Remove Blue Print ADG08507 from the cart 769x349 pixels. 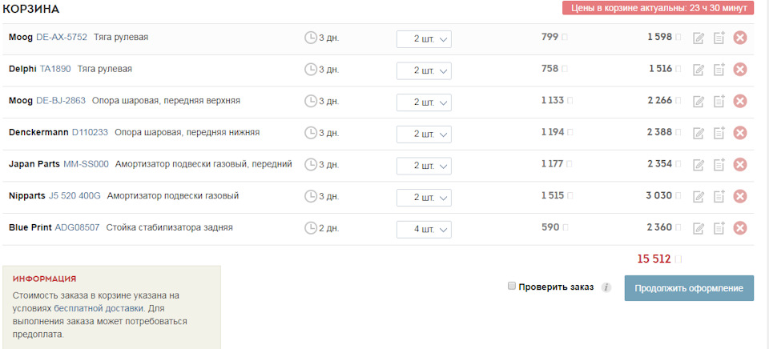click(740, 228)
